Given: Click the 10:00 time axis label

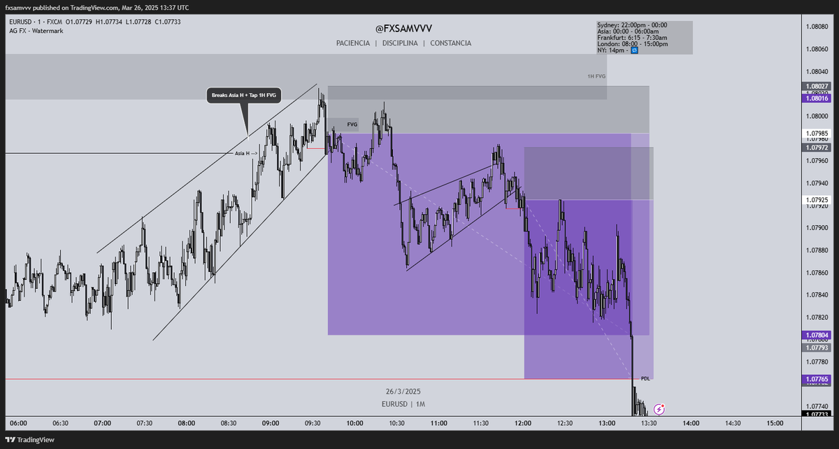Looking at the screenshot, I should point(354,423).
